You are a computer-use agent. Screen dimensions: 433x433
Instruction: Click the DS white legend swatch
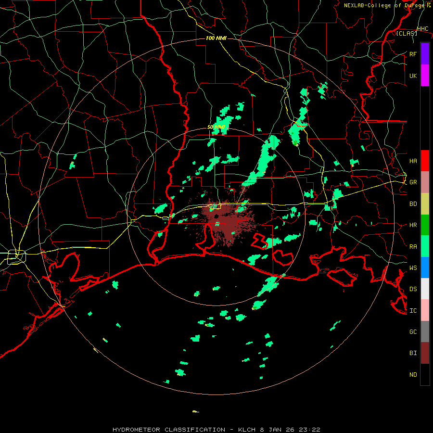tap(425, 289)
